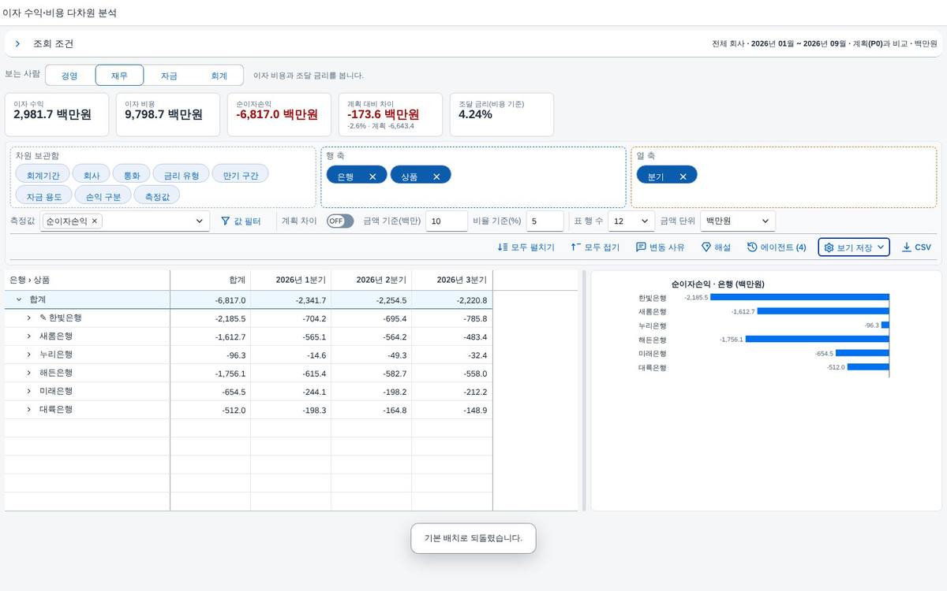Clear the 순이자손익 measure token
947x591 pixels.
coord(95,221)
